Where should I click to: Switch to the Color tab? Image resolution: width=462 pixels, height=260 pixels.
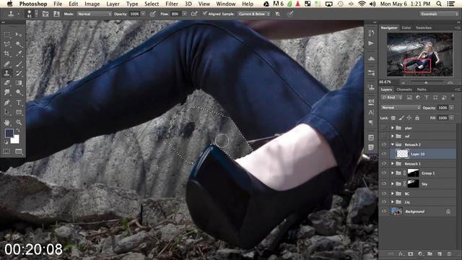pos(406,27)
